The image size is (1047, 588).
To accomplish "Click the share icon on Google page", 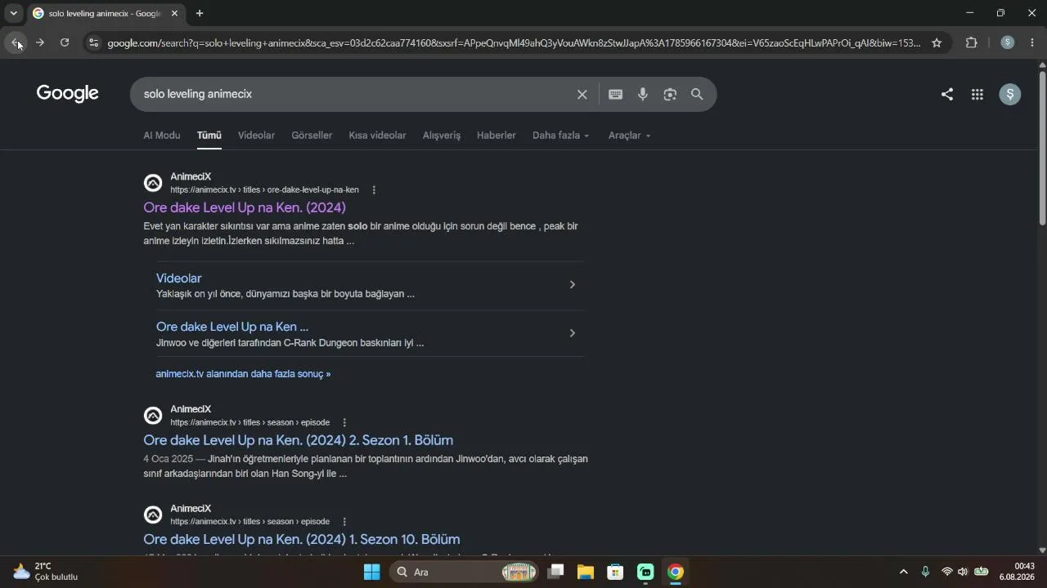I will tap(947, 95).
